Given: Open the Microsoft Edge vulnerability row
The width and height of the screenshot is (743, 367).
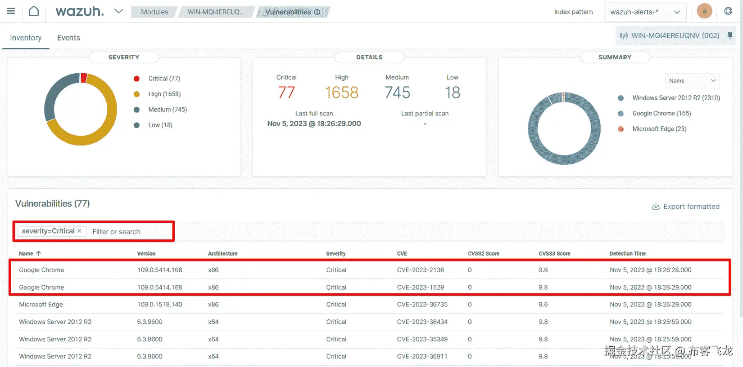Looking at the screenshot, I should (x=369, y=305).
